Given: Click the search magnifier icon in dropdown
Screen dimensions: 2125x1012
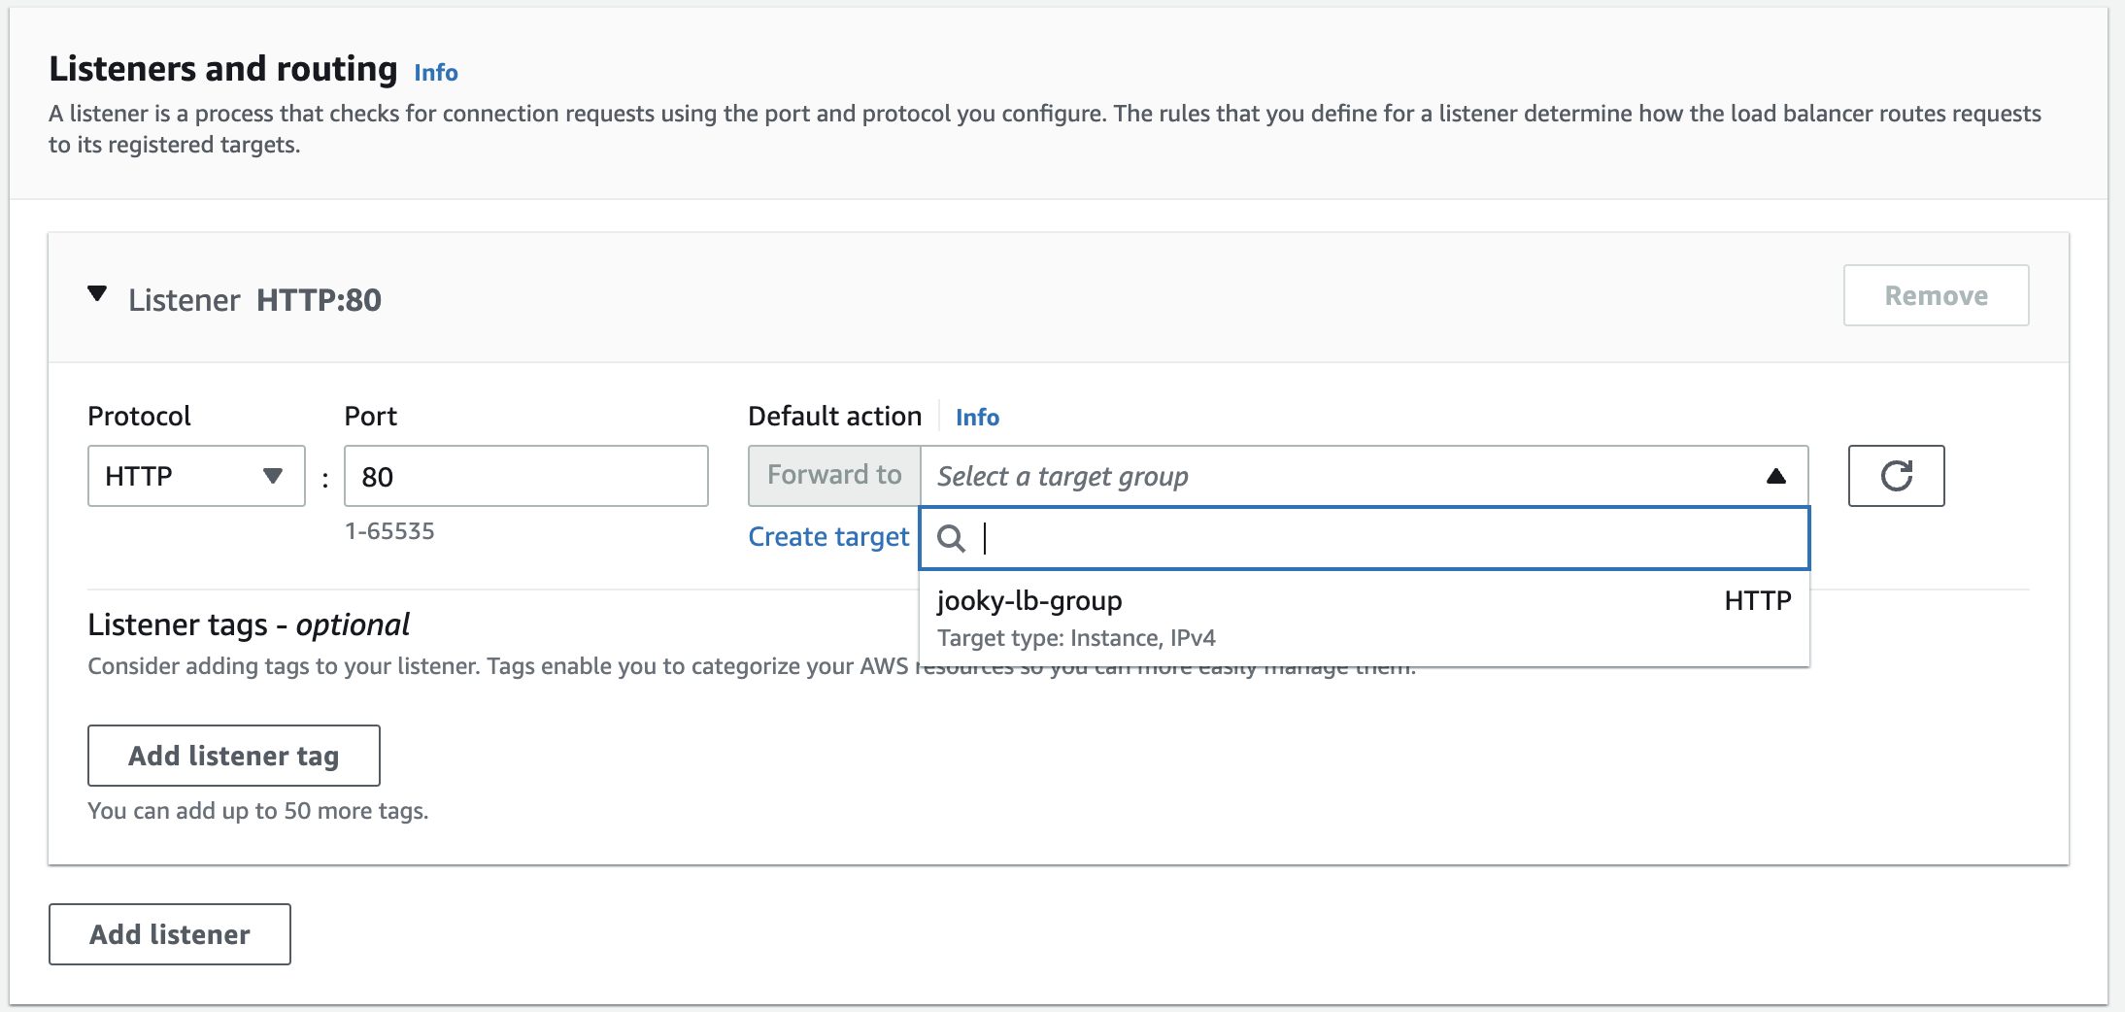Looking at the screenshot, I should tap(951, 538).
